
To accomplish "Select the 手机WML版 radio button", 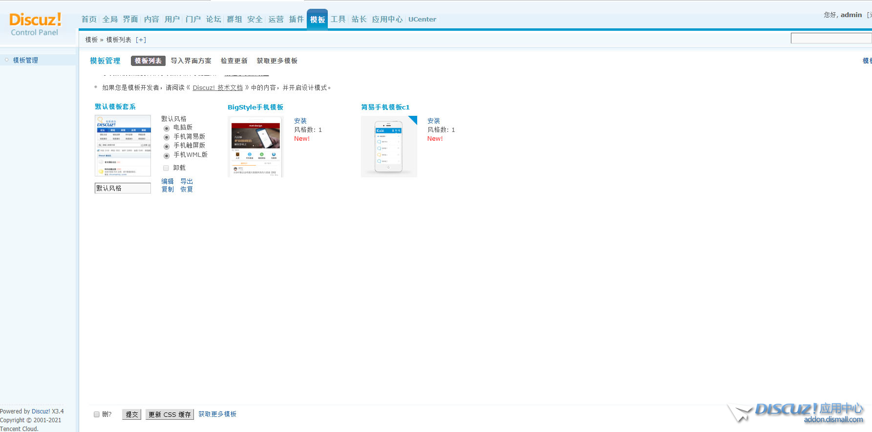I will [x=167, y=156].
